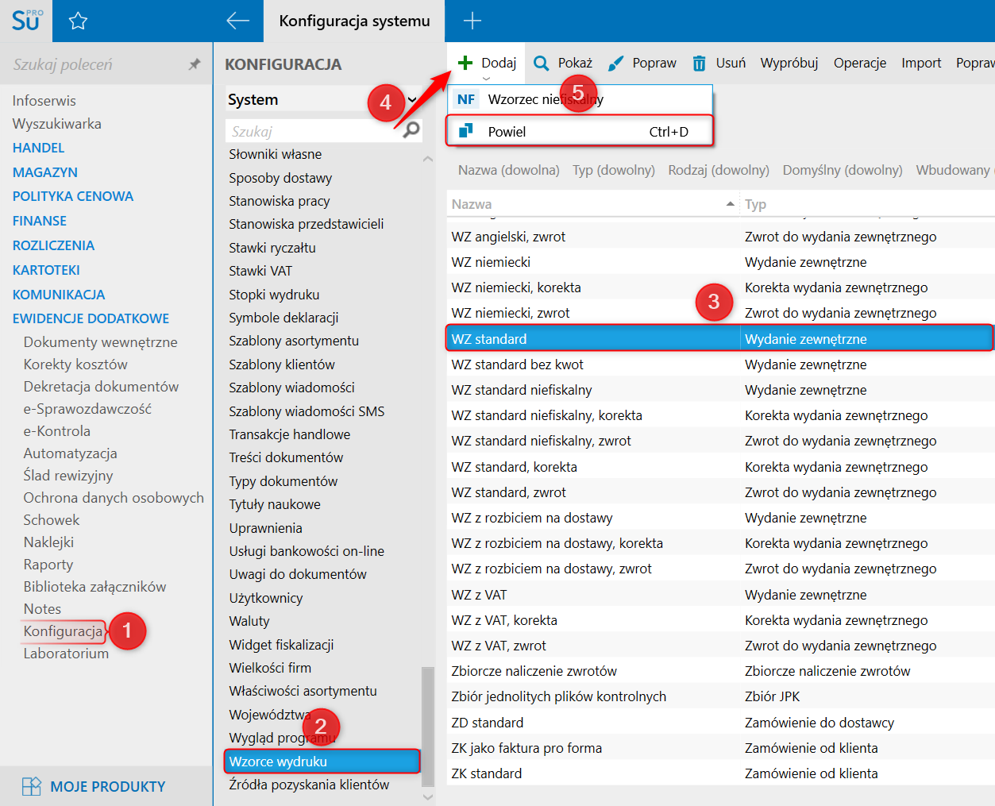Screen dimensions: 995x806
Task: Click the green plus Dodaj icon
Action: click(x=465, y=63)
